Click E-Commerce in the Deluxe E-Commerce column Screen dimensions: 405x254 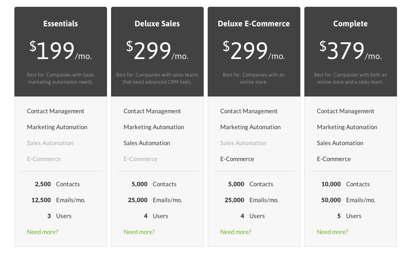tap(237, 159)
